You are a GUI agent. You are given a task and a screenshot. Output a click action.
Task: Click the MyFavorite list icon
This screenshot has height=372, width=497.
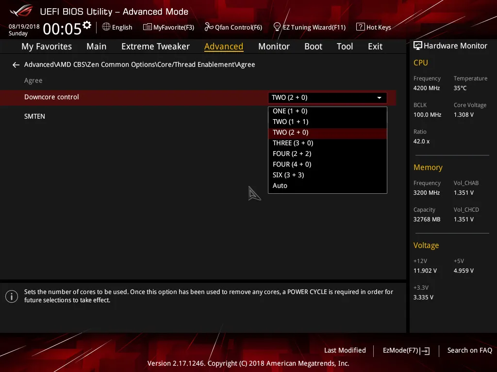(x=147, y=27)
